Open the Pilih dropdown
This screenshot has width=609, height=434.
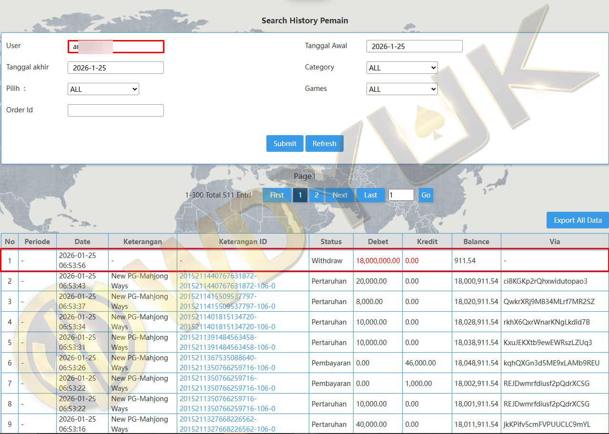(x=103, y=89)
